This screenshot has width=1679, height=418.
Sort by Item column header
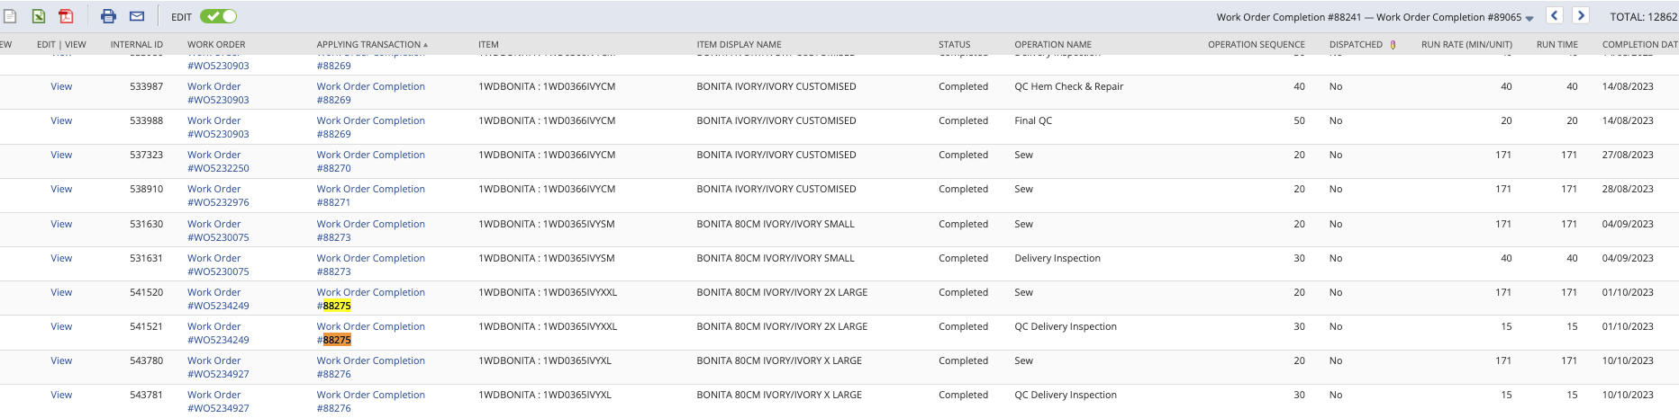(x=488, y=44)
